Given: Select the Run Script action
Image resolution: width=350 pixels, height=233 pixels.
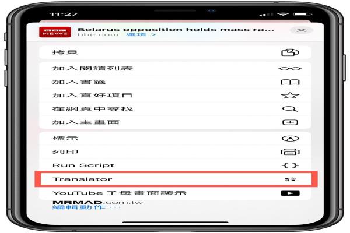Looking at the screenshot, I should point(175,165).
